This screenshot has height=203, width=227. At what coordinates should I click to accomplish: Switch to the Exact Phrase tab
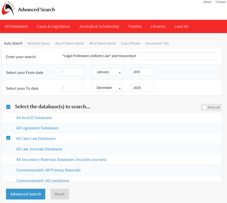tap(131, 43)
